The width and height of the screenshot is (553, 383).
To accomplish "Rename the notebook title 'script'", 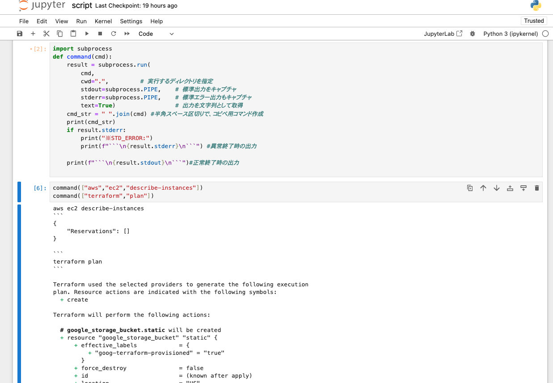I will [82, 6].
